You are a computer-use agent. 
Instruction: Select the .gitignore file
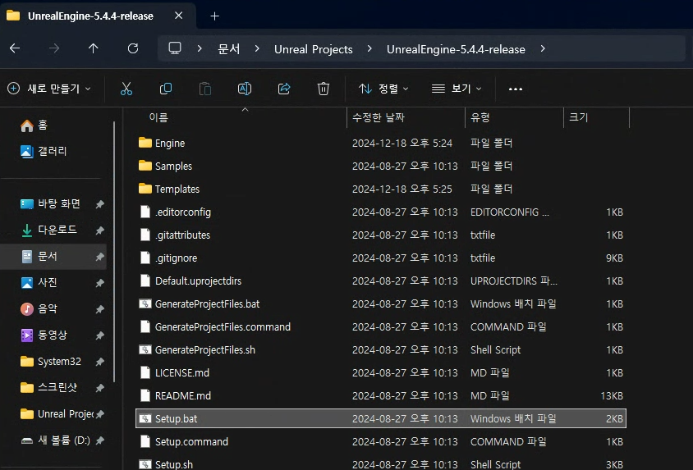click(380, 258)
